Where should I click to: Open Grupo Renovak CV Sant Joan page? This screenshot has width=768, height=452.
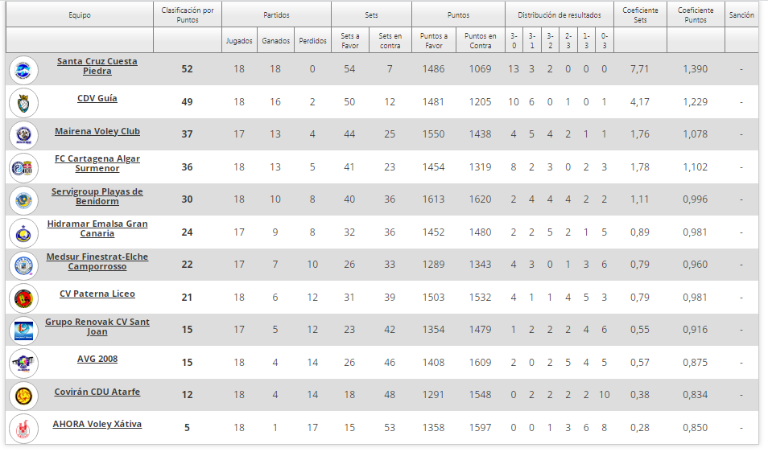click(97, 327)
